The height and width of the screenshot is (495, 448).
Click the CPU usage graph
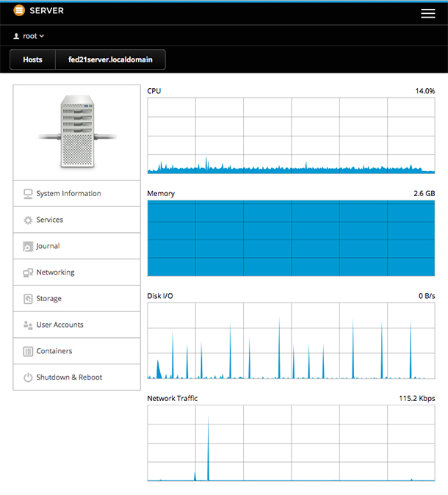coord(291,136)
